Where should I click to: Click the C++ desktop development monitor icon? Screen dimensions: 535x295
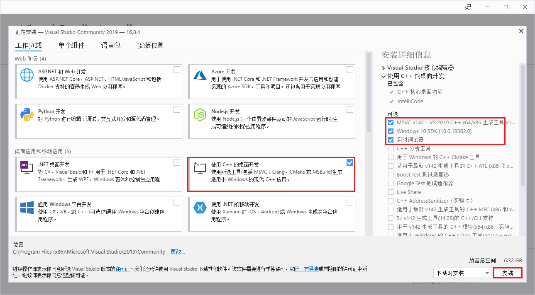[x=200, y=167]
